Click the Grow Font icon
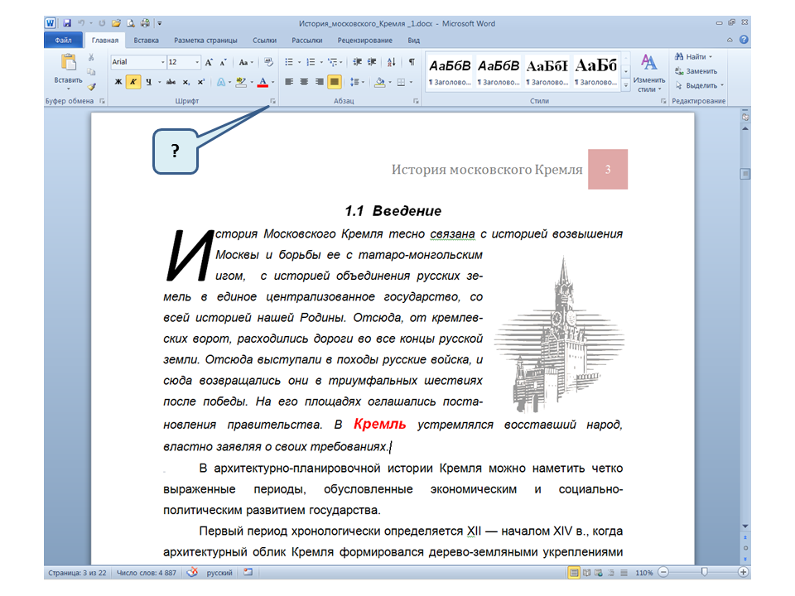The width and height of the screenshot is (795, 596). pos(209,62)
